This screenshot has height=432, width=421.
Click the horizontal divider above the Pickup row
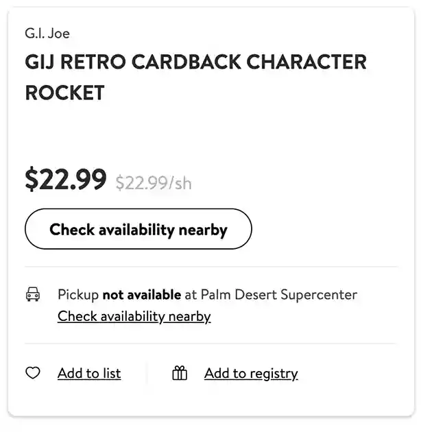(x=210, y=267)
